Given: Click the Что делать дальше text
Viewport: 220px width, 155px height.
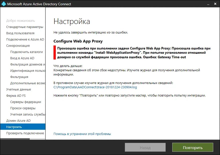Looking at the screenshot, I should (68, 66).
